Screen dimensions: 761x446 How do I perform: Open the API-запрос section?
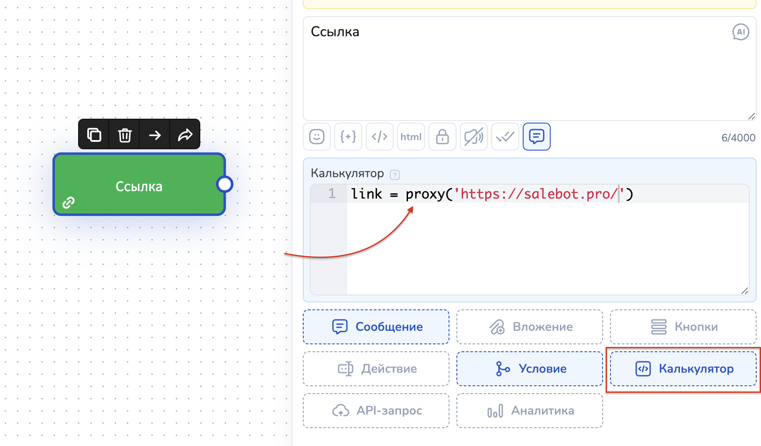[376, 411]
